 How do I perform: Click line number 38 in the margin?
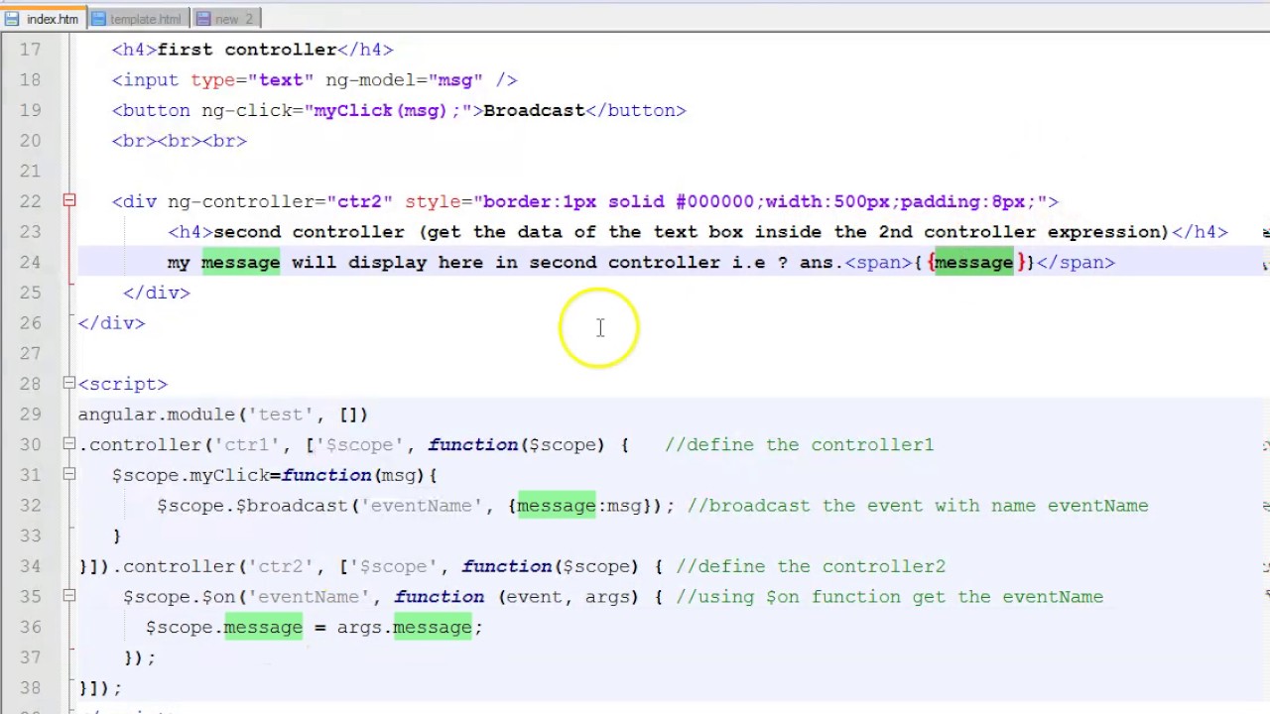point(30,687)
